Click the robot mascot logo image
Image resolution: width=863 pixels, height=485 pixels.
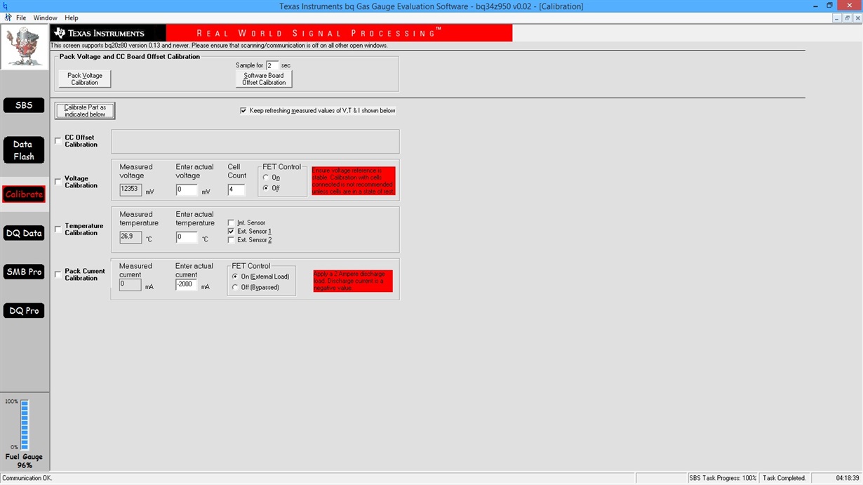pos(24,47)
